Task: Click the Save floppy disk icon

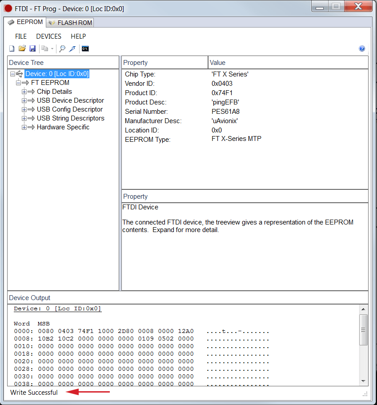Action: click(x=32, y=48)
